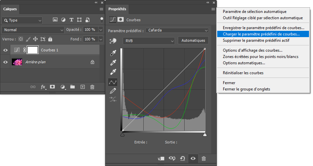The width and height of the screenshot is (313, 166).
Task: Choose Charger le paramètre prédéfini de courbes
Action: (x=261, y=34)
